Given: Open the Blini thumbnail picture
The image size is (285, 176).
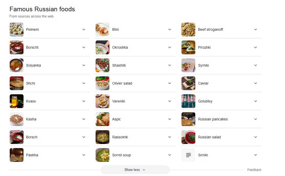Looking at the screenshot, I should click(x=102, y=29).
